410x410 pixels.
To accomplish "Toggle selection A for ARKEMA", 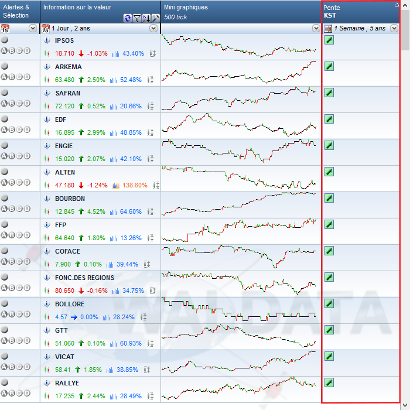I will (4, 77).
